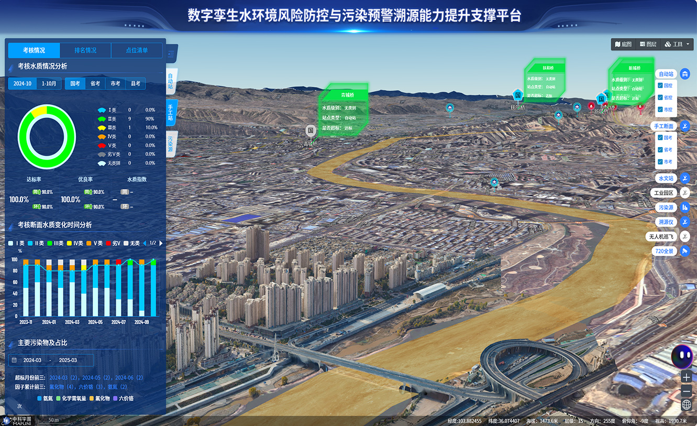This screenshot has height=426, width=697.
Task: Click the 底图 basemap button
Action: pos(623,44)
